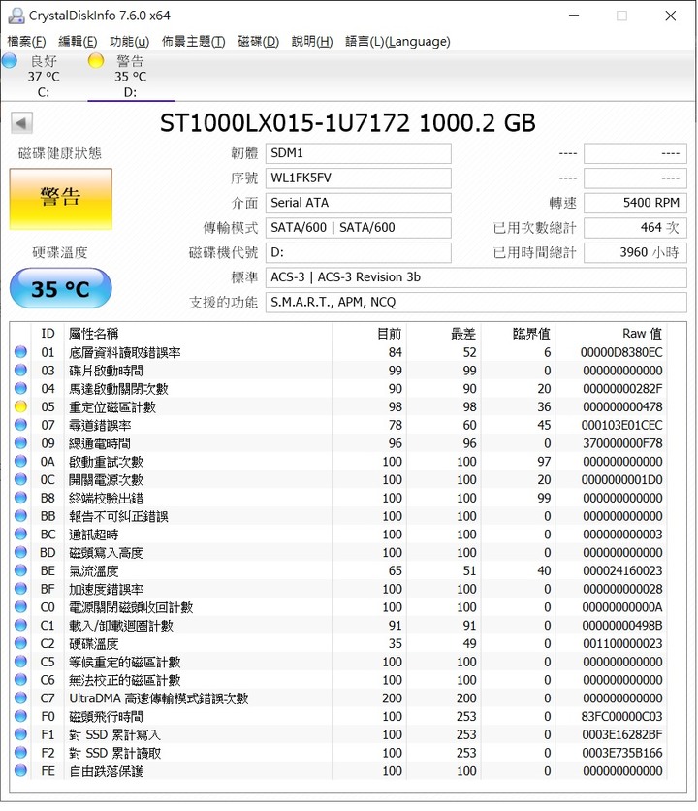The height and width of the screenshot is (811, 698).
Task: Select the 重定位磁區計數 attribute name
Action: tap(112, 407)
